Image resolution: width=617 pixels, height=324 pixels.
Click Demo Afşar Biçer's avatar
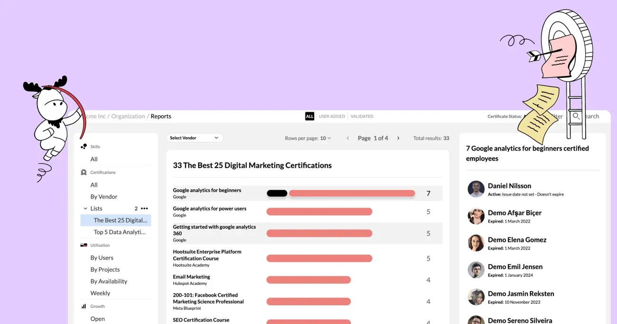476,216
